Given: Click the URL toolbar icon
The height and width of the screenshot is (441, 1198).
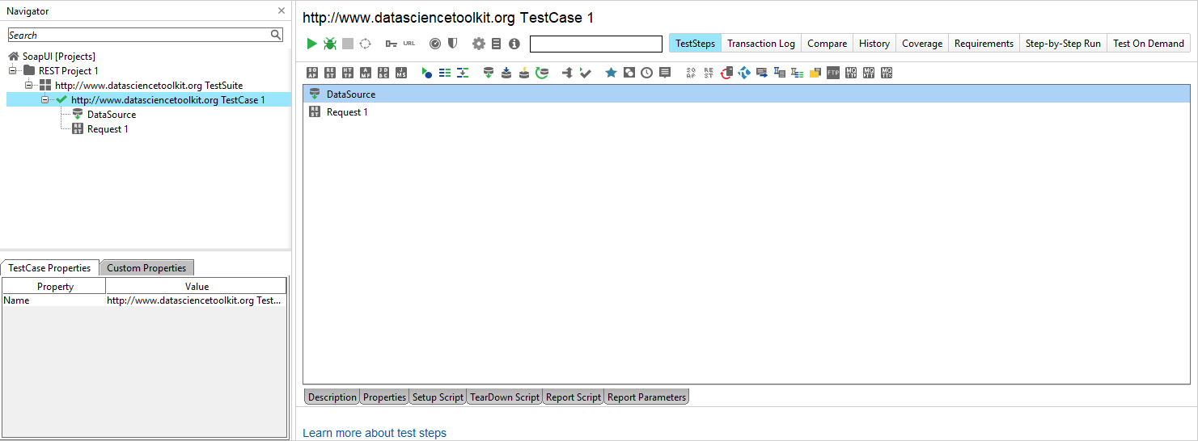Looking at the screenshot, I should (409, 44).
